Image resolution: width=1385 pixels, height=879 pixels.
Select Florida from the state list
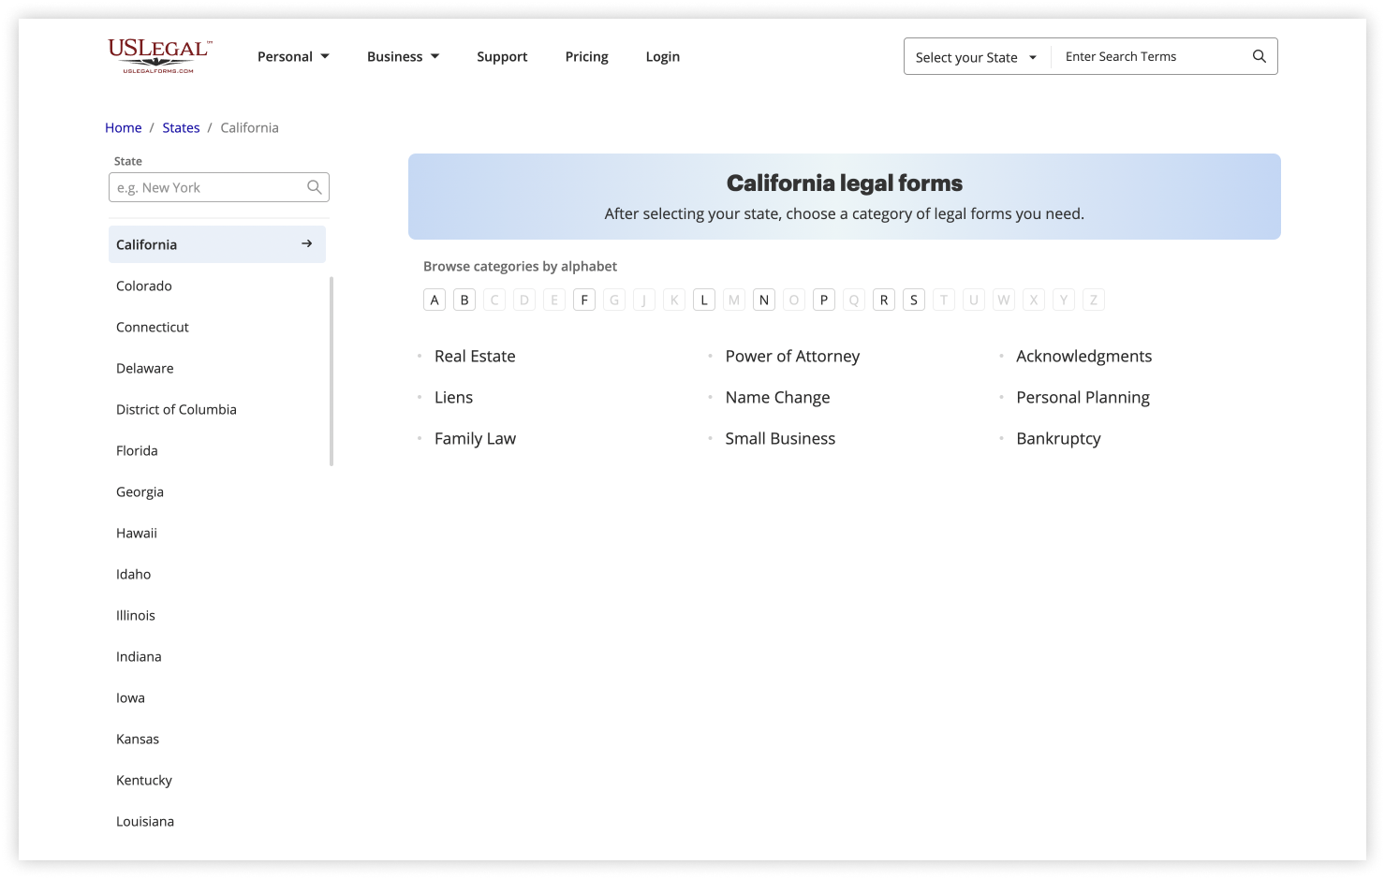click(137, 450)
